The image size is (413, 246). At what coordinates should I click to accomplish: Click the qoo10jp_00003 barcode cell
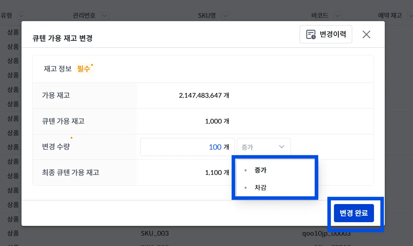click(x=326, y=233)
